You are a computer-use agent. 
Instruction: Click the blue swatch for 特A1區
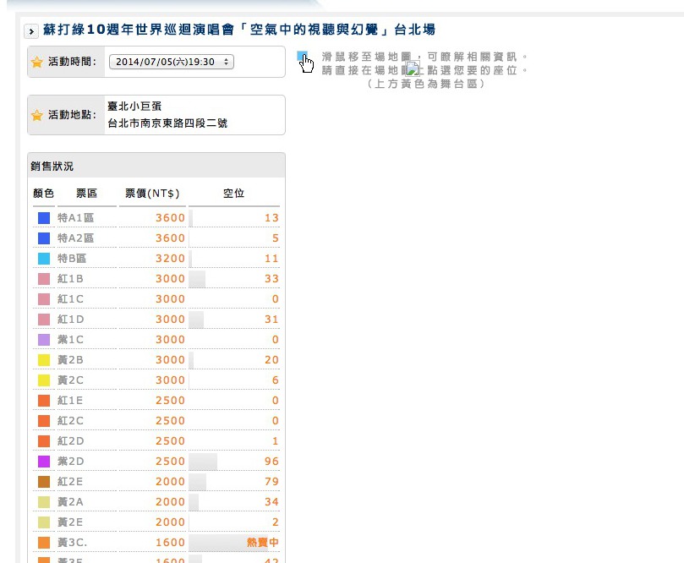[44, 218]
